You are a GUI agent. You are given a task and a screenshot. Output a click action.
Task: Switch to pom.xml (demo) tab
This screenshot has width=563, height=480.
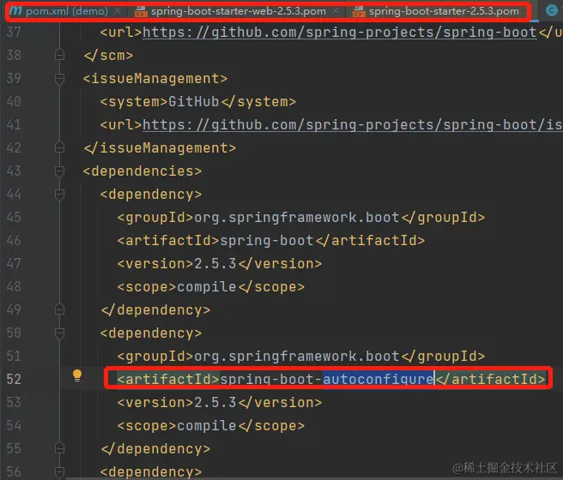pos(67,11)
